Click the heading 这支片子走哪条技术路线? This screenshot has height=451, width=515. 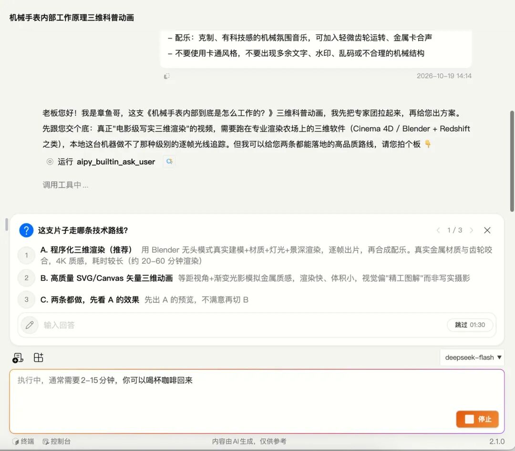coord(83,230)
